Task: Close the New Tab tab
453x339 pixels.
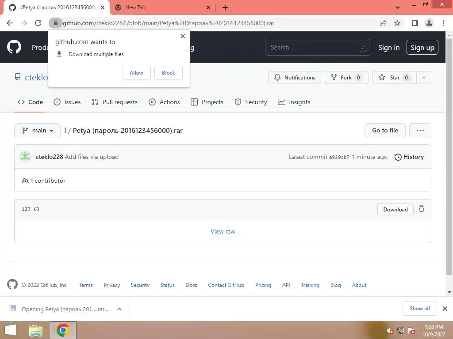Action: click(x=208, y=8)
